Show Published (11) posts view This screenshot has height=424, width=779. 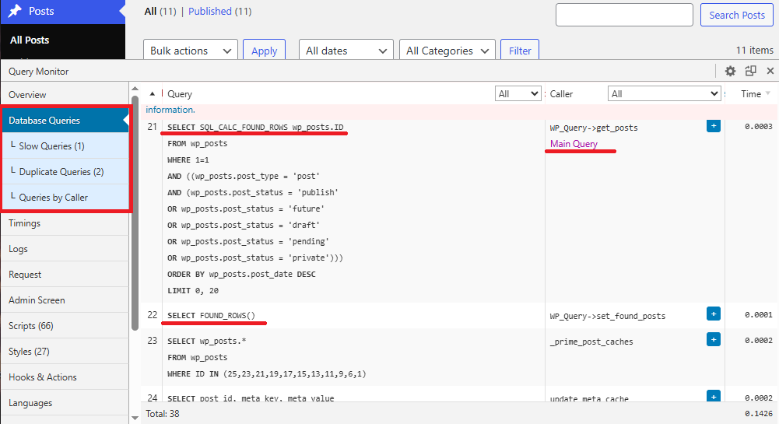[219, 11]
